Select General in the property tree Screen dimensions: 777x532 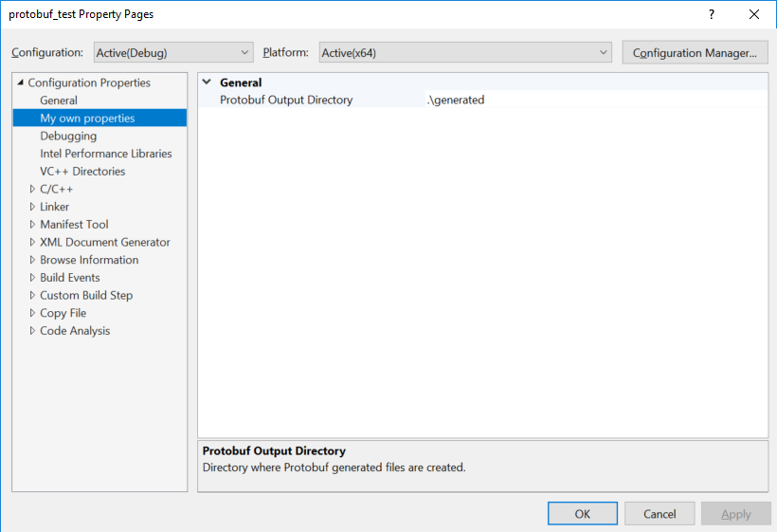click(x=59, y=101)
